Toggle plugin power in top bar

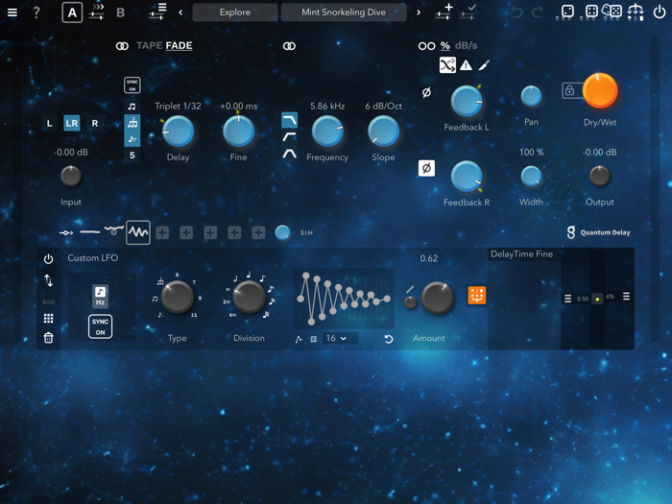[x=660, y=12]
